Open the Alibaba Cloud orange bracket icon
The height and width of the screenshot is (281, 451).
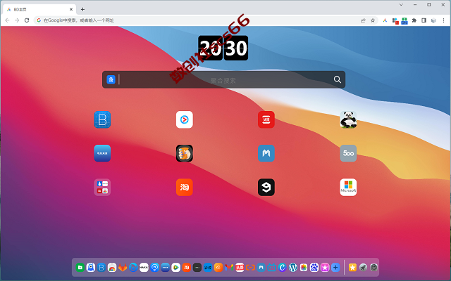[250, 268]
